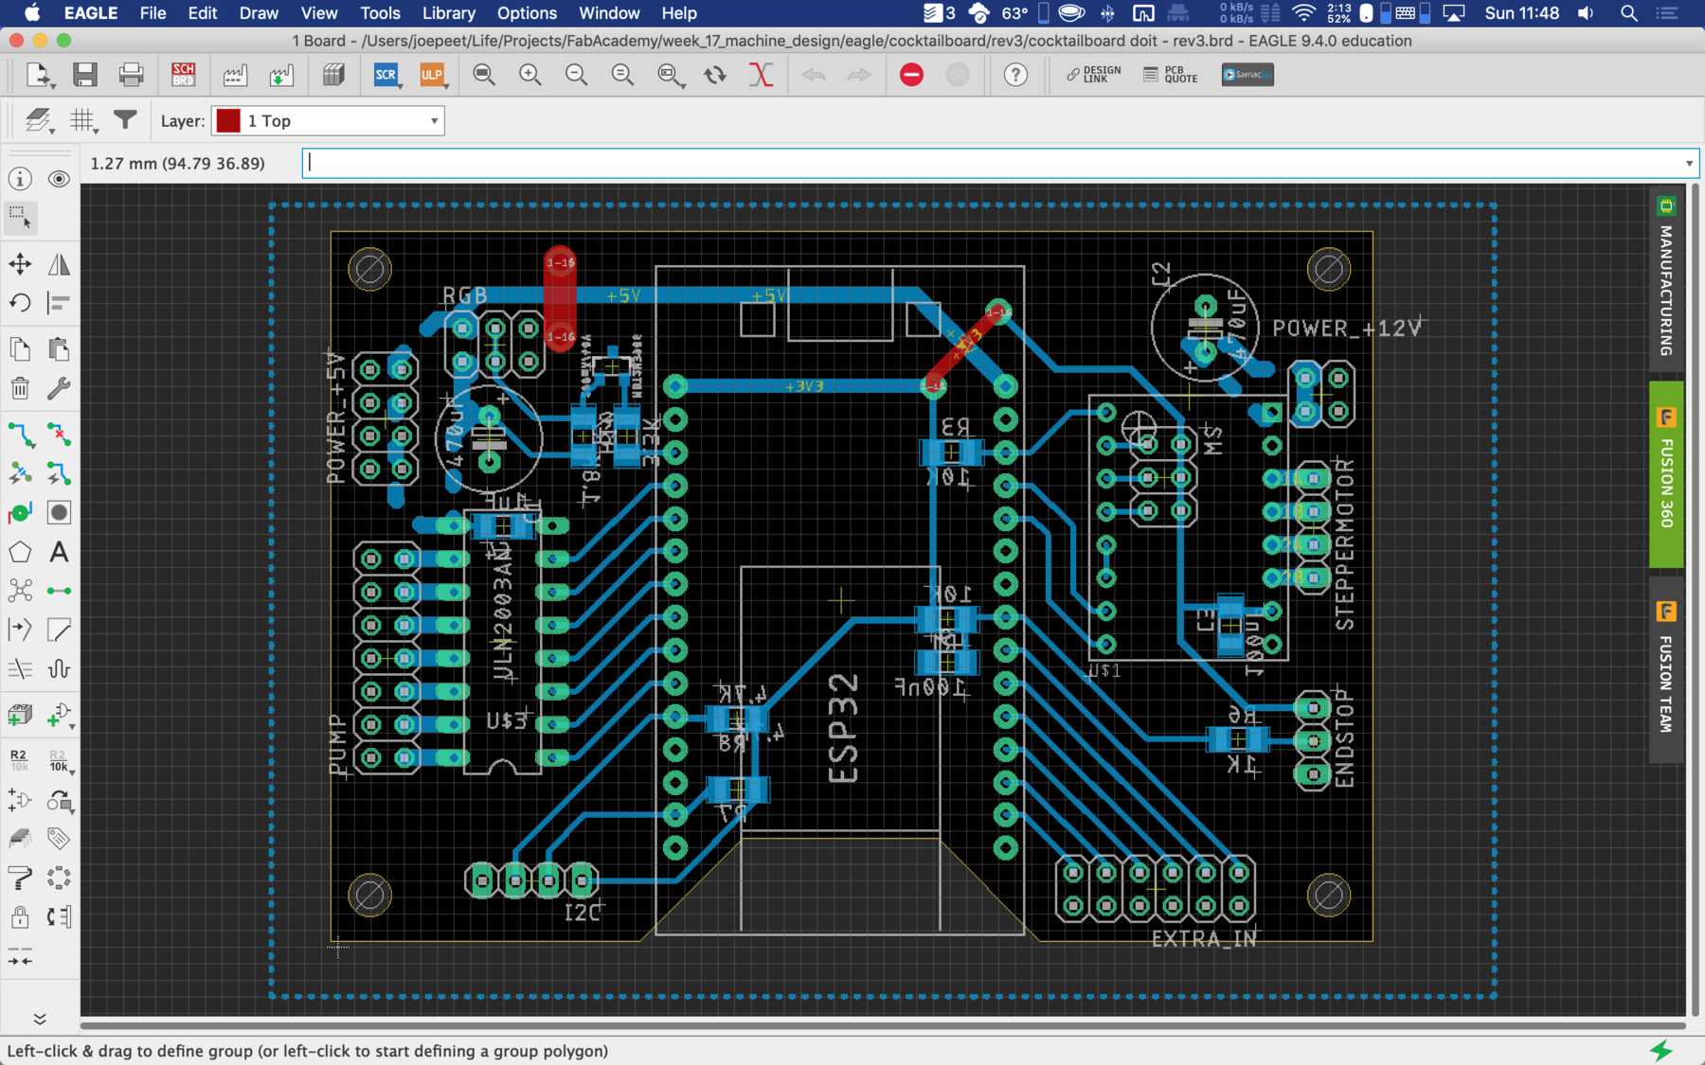Select the Copy tool
Viewport: 1705px width, 1065px height.
click(20, 349)
